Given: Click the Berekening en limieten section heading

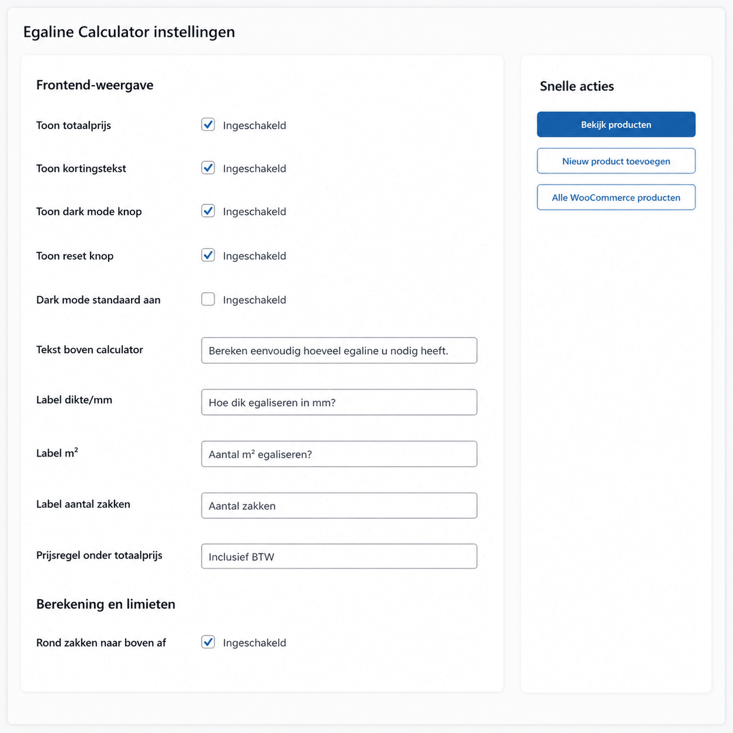Looking at the screenshot, I should pyautogui.click(x=106, y=604).
